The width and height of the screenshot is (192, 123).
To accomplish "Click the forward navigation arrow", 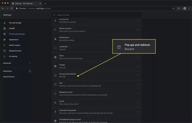I will (x=7, y=8).
